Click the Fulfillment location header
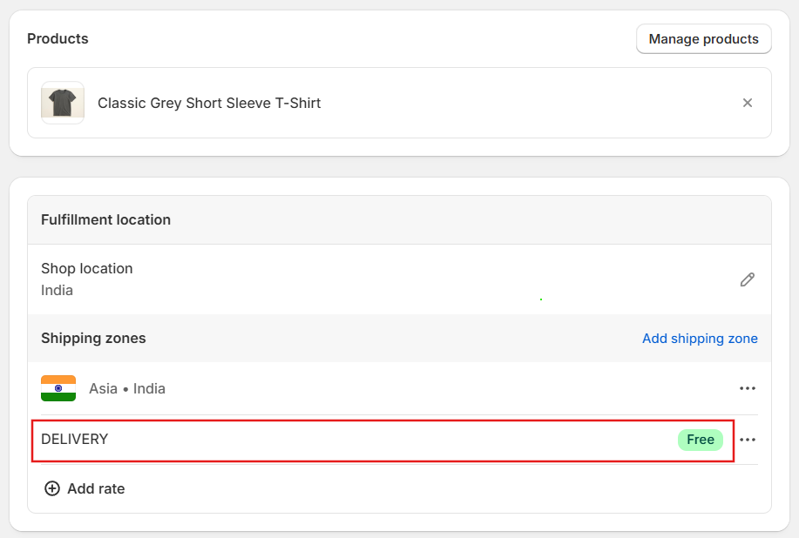Viewport: 799px width, 538px height. [105, 220]
